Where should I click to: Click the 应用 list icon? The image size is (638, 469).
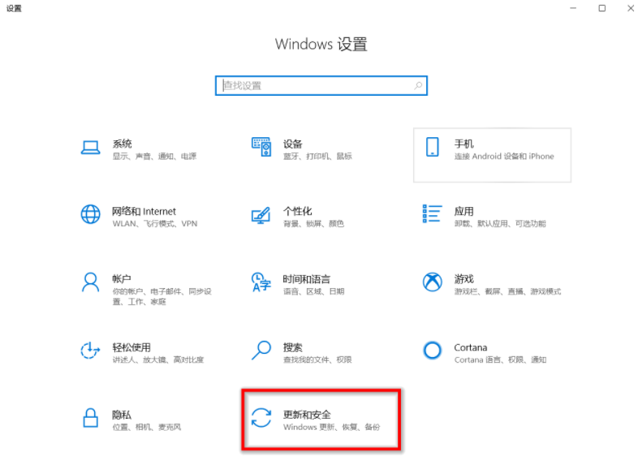point(432,214)
